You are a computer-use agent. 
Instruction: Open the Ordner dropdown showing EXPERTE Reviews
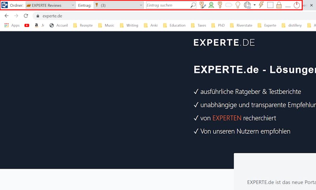(x=51, y=5)
